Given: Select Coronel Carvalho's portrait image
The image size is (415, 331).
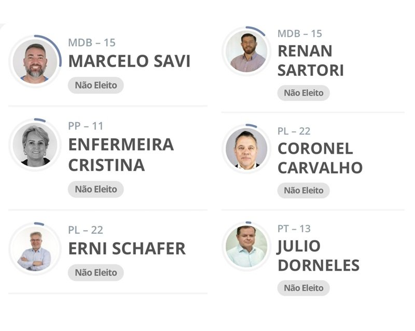Looking at the screenshot, I should pyautogui.click(x=246, y=148).
